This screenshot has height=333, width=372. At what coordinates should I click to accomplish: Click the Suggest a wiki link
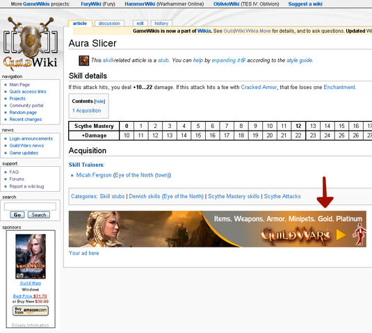[305, 4]
